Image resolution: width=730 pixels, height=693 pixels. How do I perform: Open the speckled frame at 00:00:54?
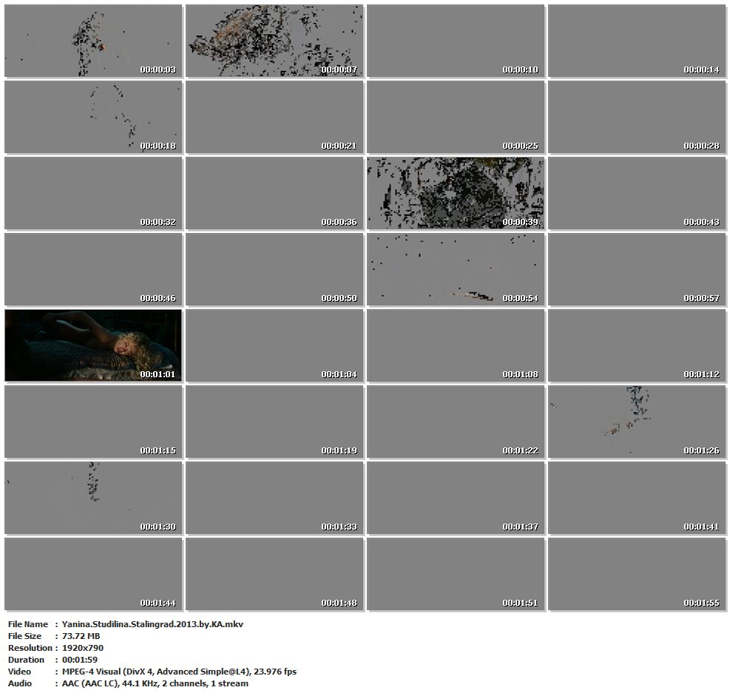(x=456, y=269)
